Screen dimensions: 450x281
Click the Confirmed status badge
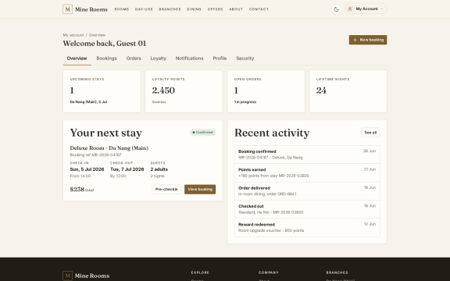click(202, 133)
